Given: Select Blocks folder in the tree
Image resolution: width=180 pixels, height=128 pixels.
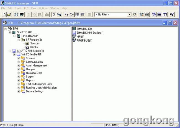Looking at the screenshot, I should (x=34, y=47).
